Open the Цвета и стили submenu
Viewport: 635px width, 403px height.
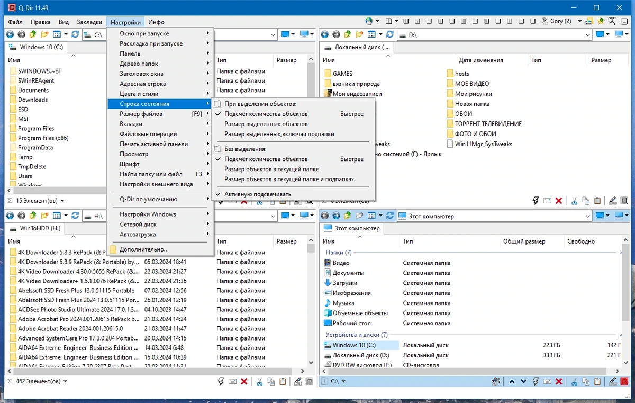point(160,94)
